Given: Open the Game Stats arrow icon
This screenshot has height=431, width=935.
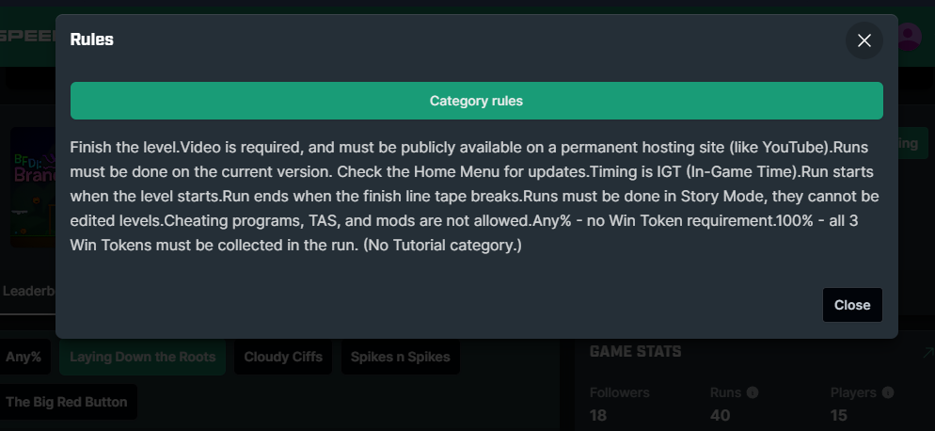Looking at the screenshot, I should click(928, 352).
